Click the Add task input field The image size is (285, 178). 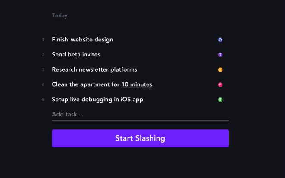[x=140, y=115]
